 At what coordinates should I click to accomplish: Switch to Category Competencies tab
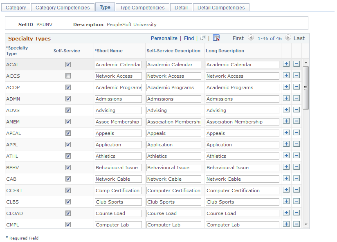tap(63, 7)
